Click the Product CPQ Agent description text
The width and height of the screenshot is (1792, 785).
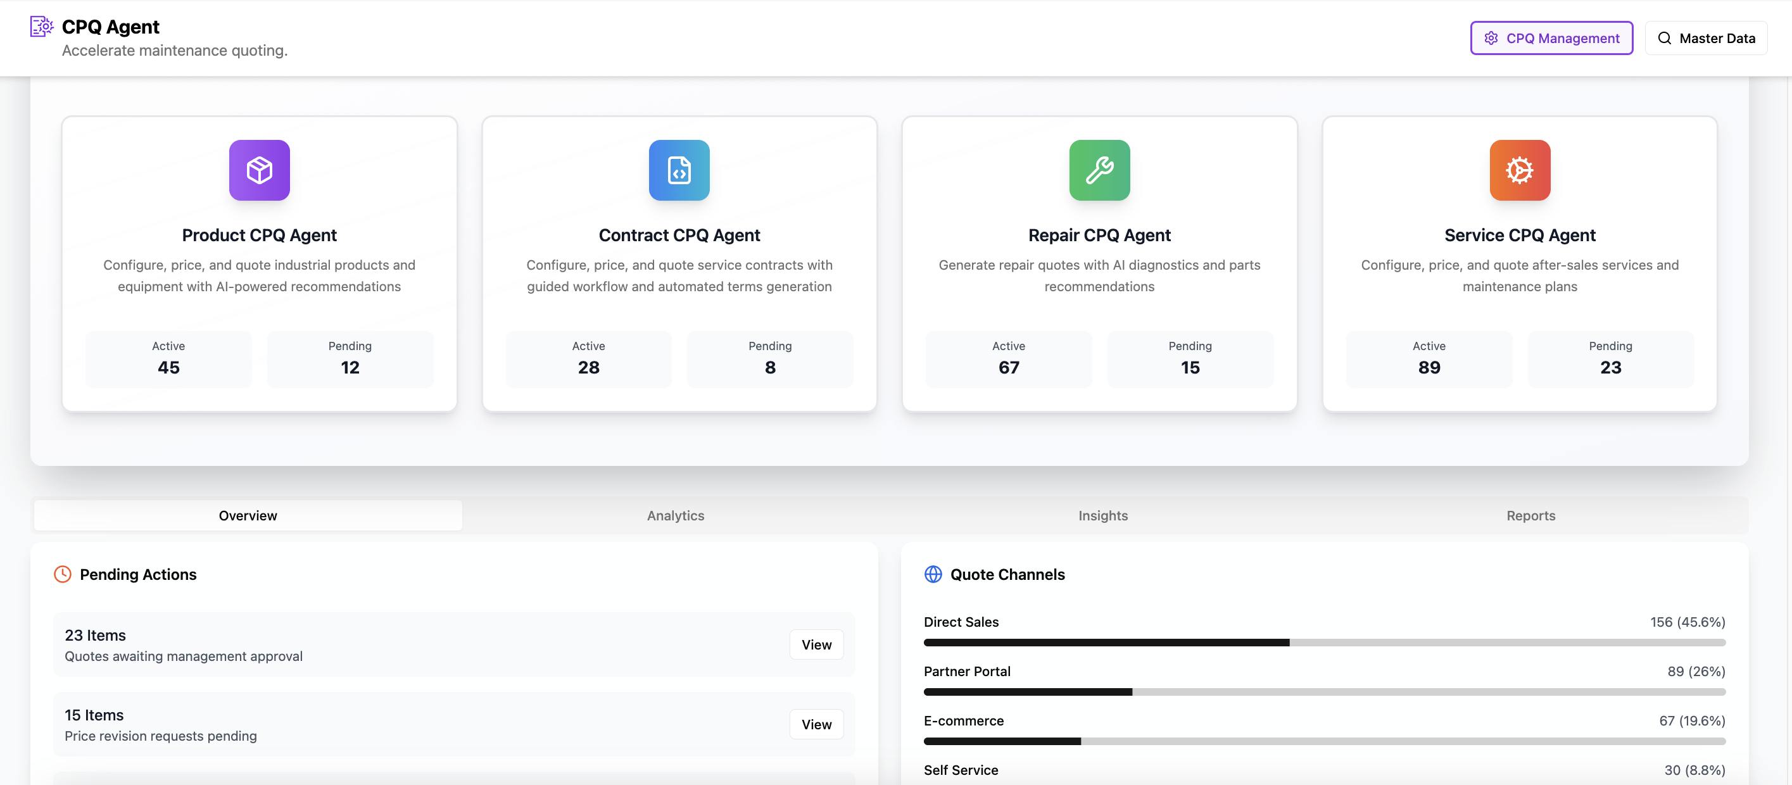(x=259, y=275)
